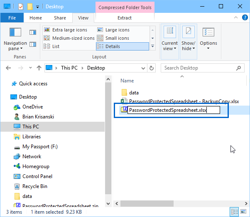Viewport: 250px width, 217px height.
Task: Open the Extract tab
Action: click(125, 18)
